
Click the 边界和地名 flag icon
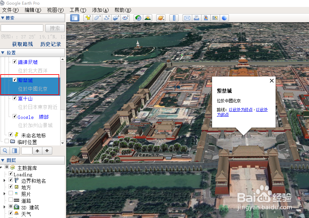17,180
